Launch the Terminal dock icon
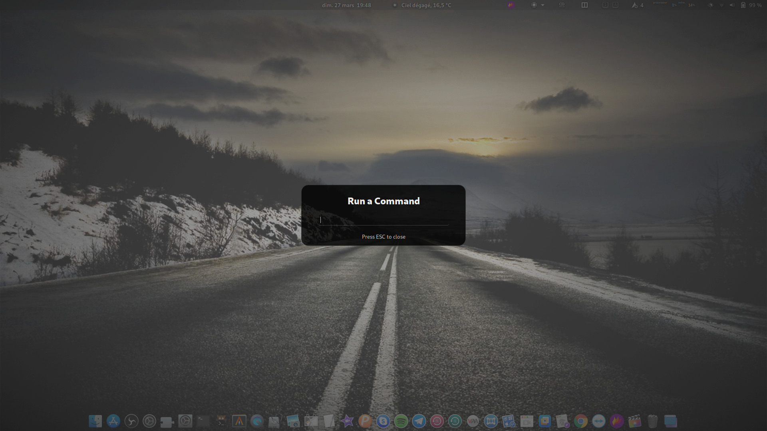The image size is (767, 431). pyautogui.click(x=203, y=421)
